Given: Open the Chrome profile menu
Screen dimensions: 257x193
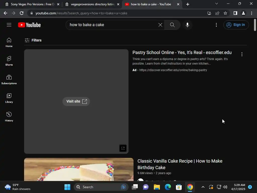Looking at the screenshot, I should [x=243, y=13].
